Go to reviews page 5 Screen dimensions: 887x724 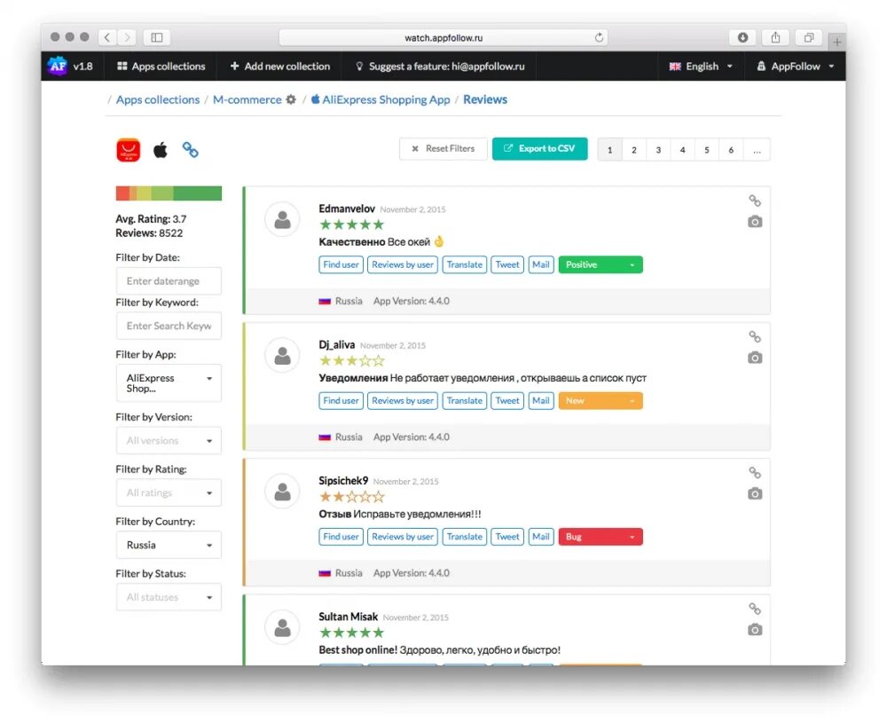[x=707, y=150]
